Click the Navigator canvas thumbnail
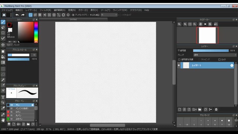This screenshot has width=238, height=134. click(x=208, y=35)
